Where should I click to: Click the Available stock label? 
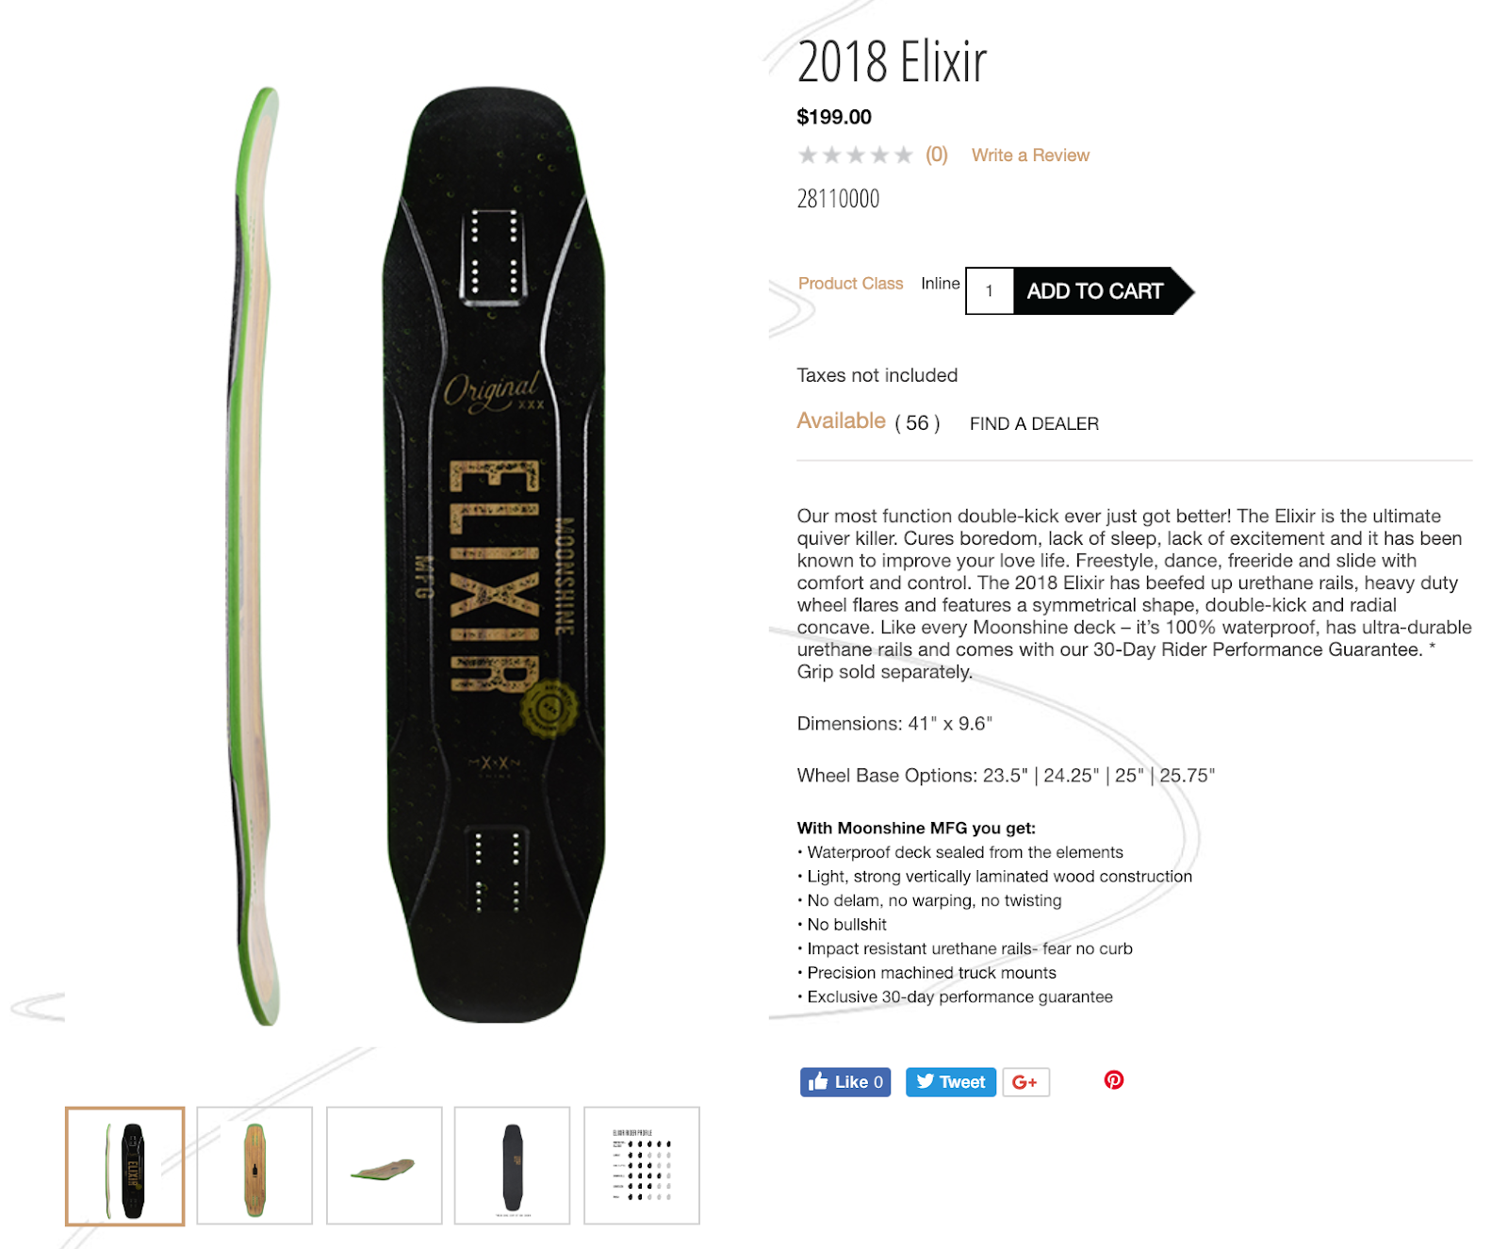(841, 420)
